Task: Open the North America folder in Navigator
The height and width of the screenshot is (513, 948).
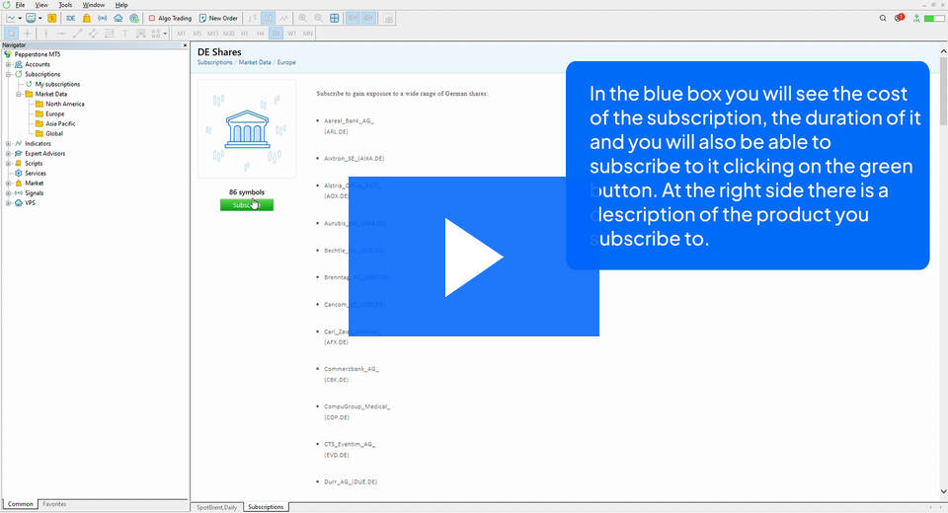Action: 65,104
